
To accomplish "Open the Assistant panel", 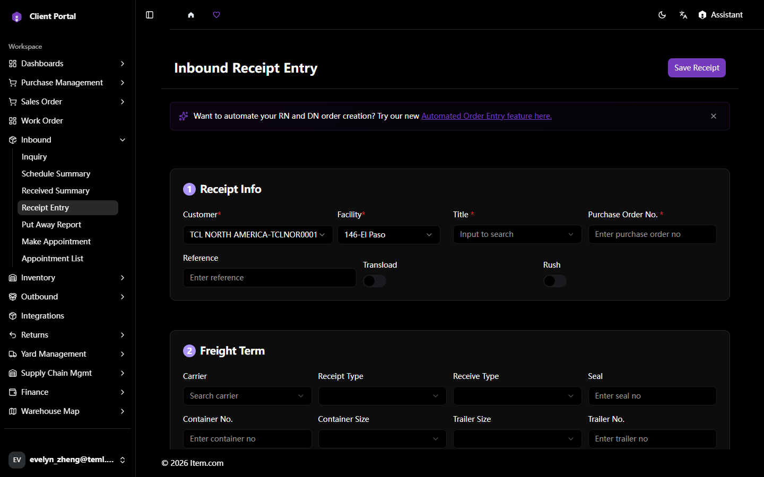I will pos(720,15).
